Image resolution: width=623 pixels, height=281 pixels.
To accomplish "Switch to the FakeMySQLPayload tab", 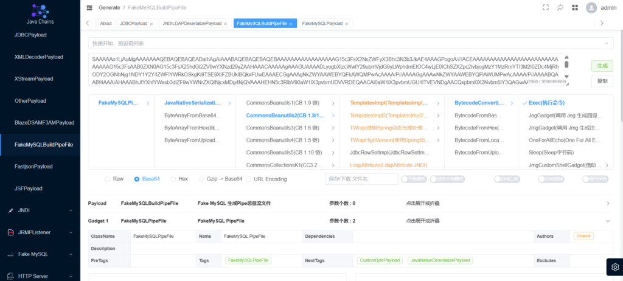I will [322, 24].
